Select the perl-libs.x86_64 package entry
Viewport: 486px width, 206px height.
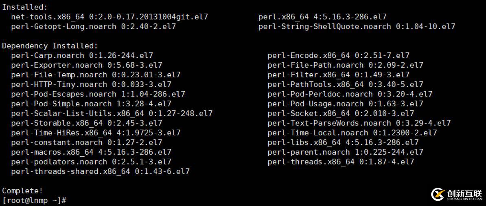(343, 142)
